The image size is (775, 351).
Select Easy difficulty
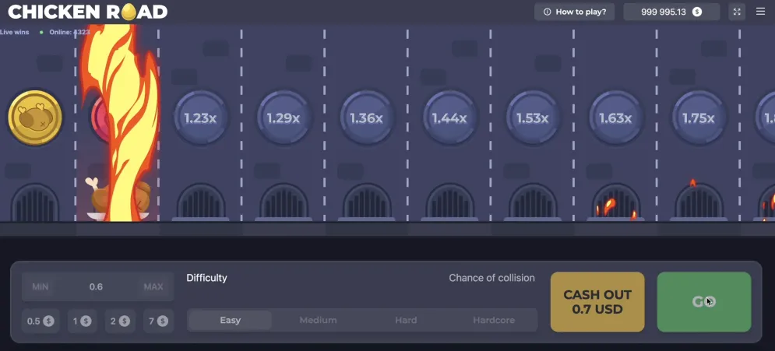(231, 321)
